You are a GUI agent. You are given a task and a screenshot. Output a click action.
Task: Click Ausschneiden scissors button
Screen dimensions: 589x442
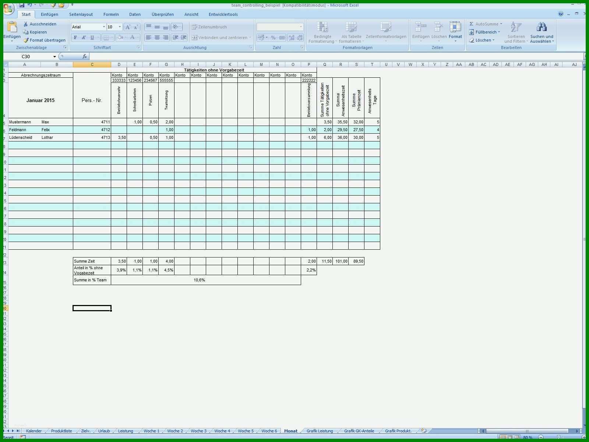[x=40, y=24]
